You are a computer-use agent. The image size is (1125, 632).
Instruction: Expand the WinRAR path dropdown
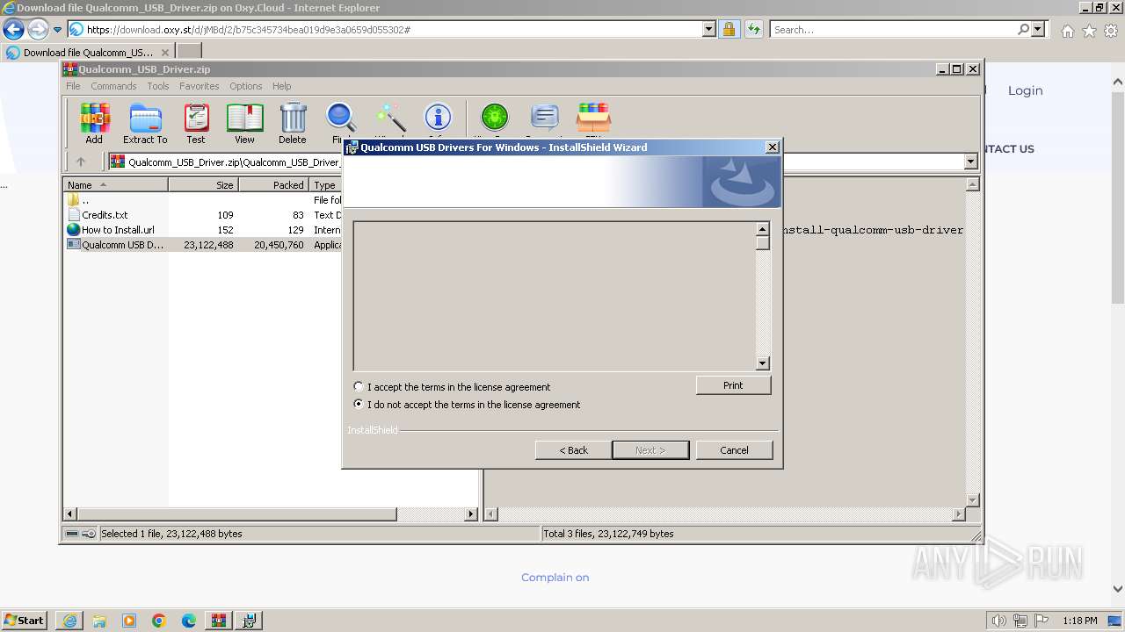970,162
